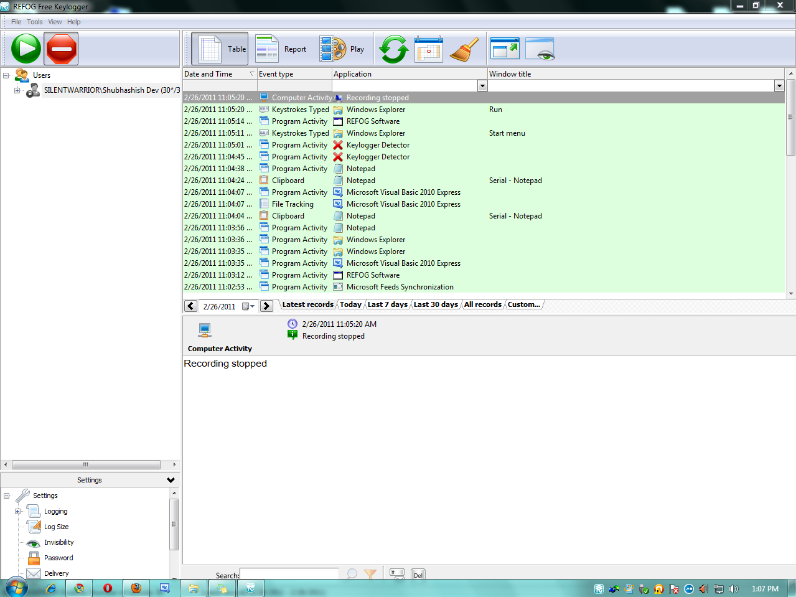This screenshot has width=796, height=597.
Task: Go to the next date with right arrow
Action: coord(266,306)
